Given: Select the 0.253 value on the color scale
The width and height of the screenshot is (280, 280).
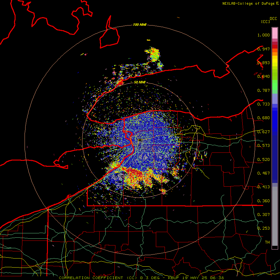Looking at the screenshot, I should click(264, 228).
